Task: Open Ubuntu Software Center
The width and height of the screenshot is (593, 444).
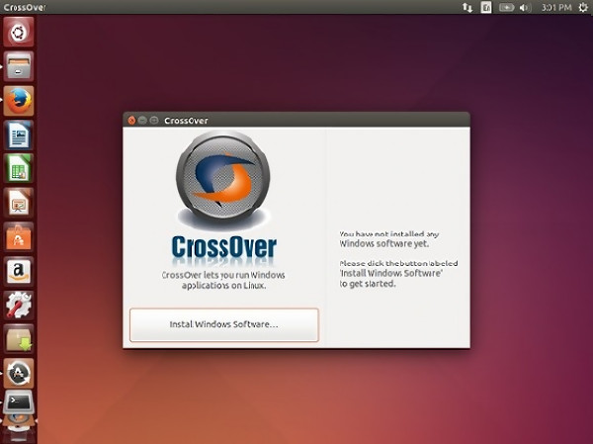Action: (x=18, y=236)
